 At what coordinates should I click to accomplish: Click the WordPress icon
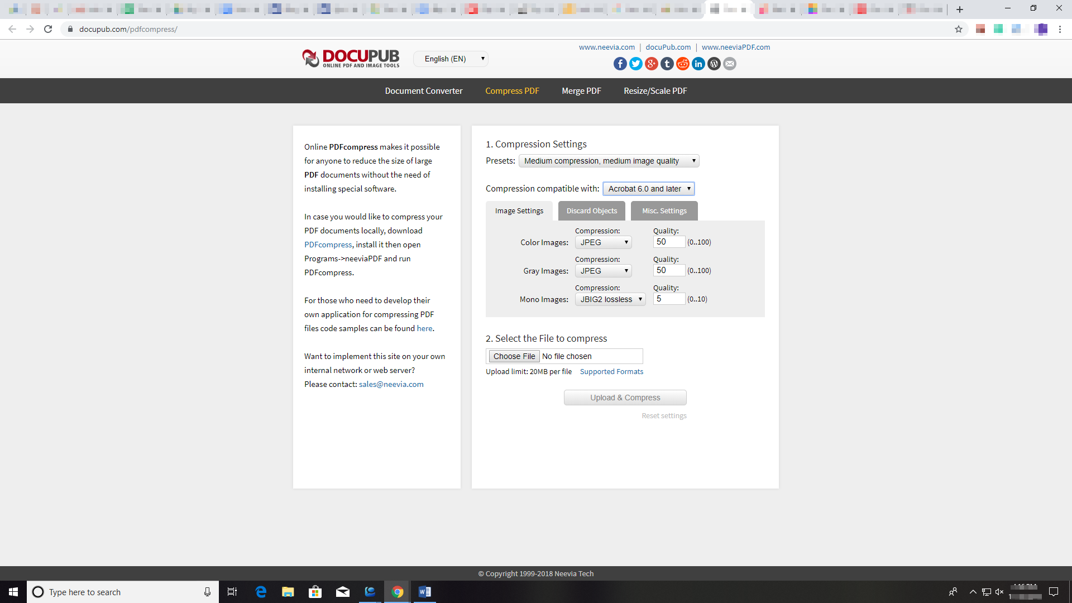click(x=714, y=64)
